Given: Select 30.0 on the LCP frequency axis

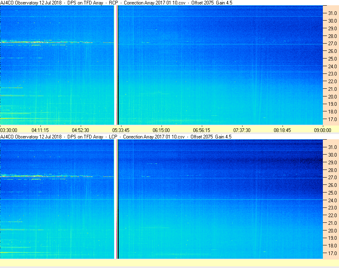Looking at the screenshot, I should coord(333,155).
